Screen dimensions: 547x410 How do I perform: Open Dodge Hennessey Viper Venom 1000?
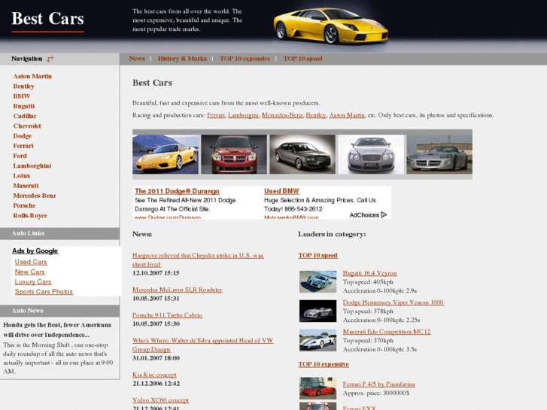pos(394,302)
